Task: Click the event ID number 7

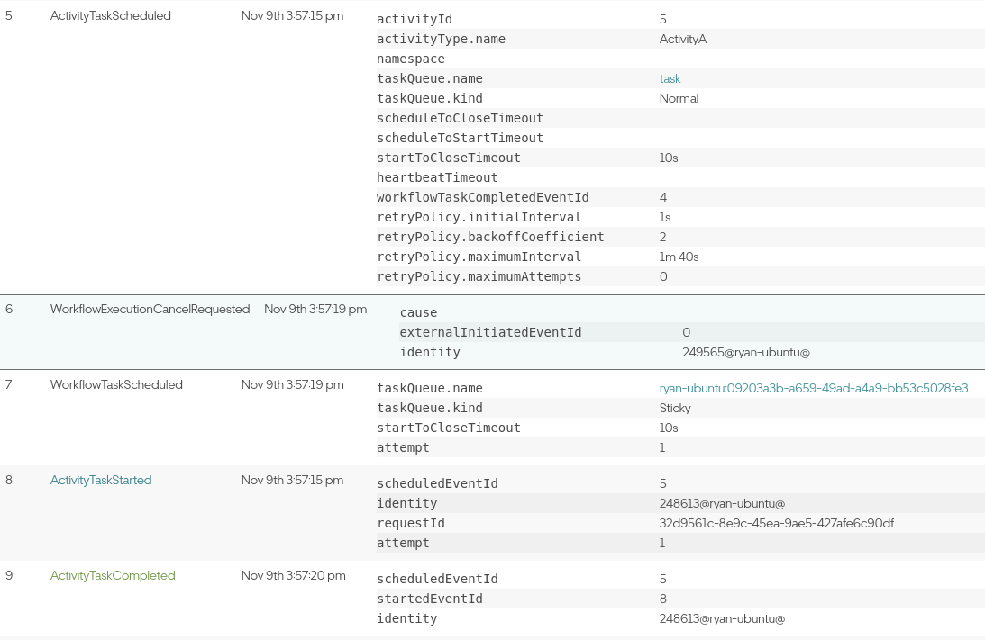Action: point(9,384)
